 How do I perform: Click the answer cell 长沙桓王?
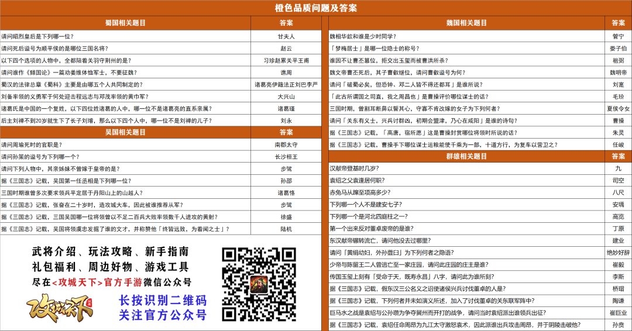tap(286, 157)
